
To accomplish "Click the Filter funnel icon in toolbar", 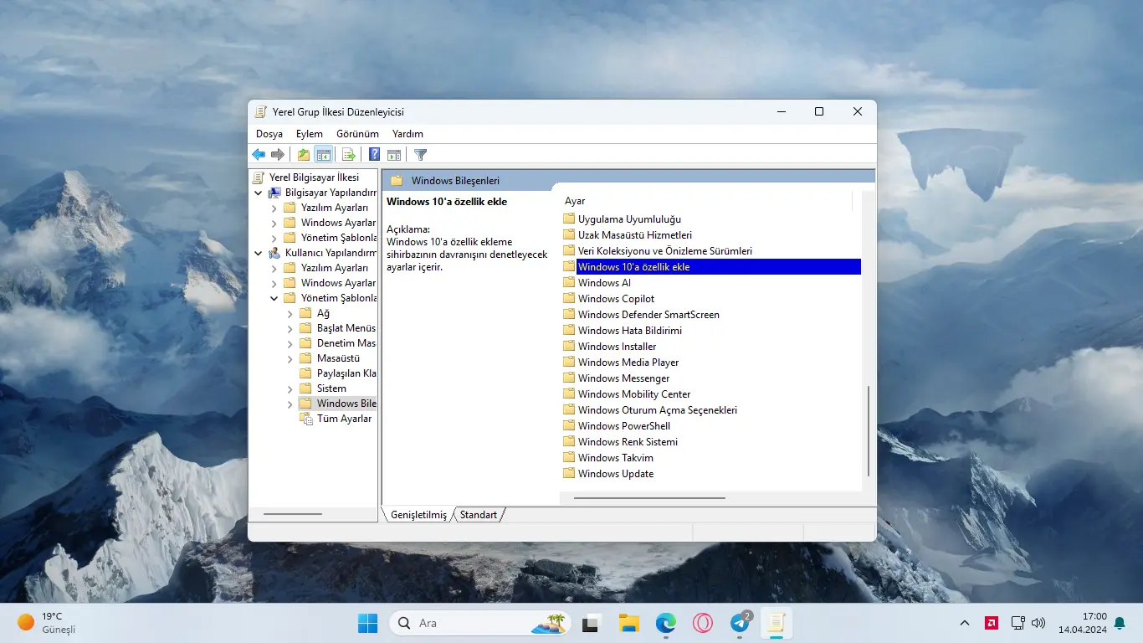I will pos(421,155).
